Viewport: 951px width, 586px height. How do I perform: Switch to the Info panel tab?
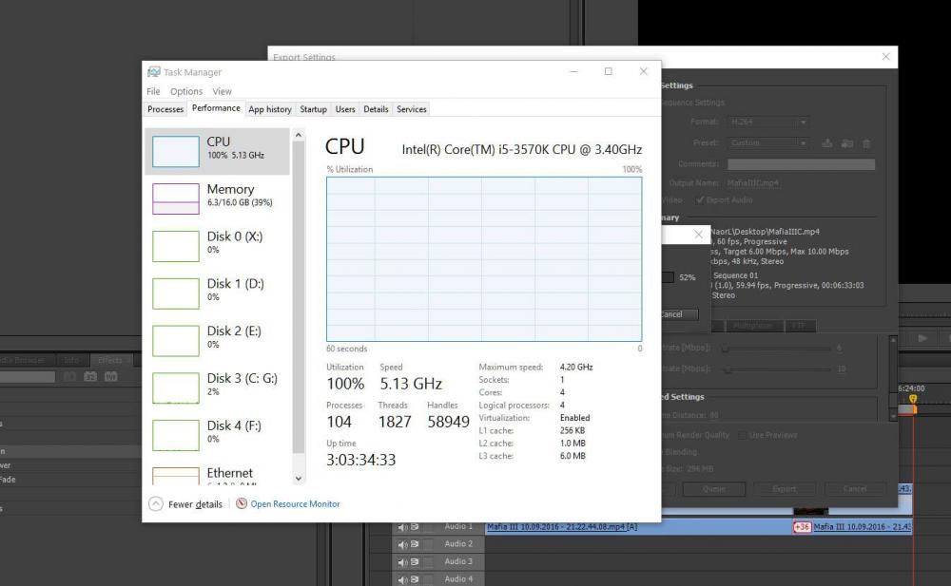pyautogui.click(x=71, y=360)
